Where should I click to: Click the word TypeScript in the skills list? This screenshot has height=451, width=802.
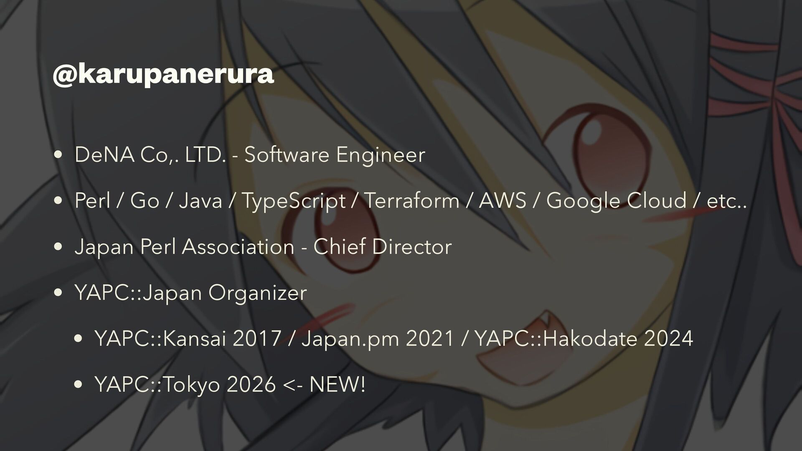tap(293, 201)
